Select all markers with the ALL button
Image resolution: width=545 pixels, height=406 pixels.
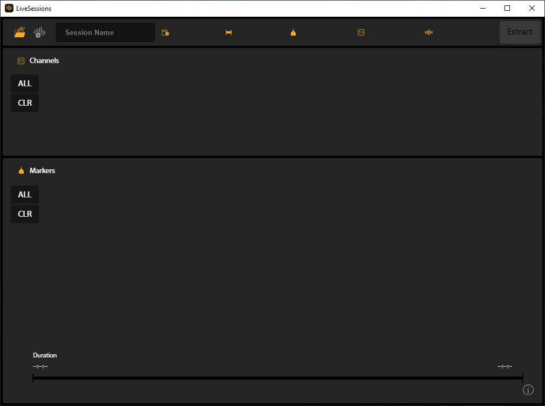25,195
